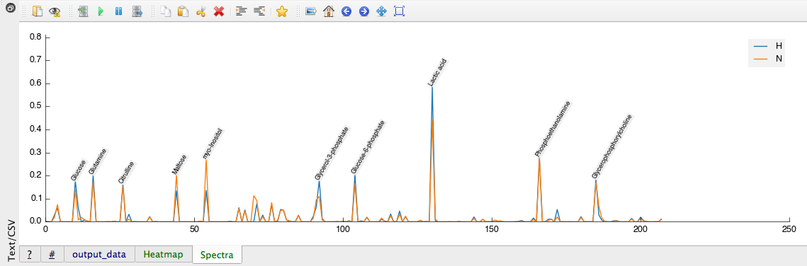Viewport: 807px width, 266px height.
Task: Click the Glucose peak label
Action: click(x=78, y=170)
